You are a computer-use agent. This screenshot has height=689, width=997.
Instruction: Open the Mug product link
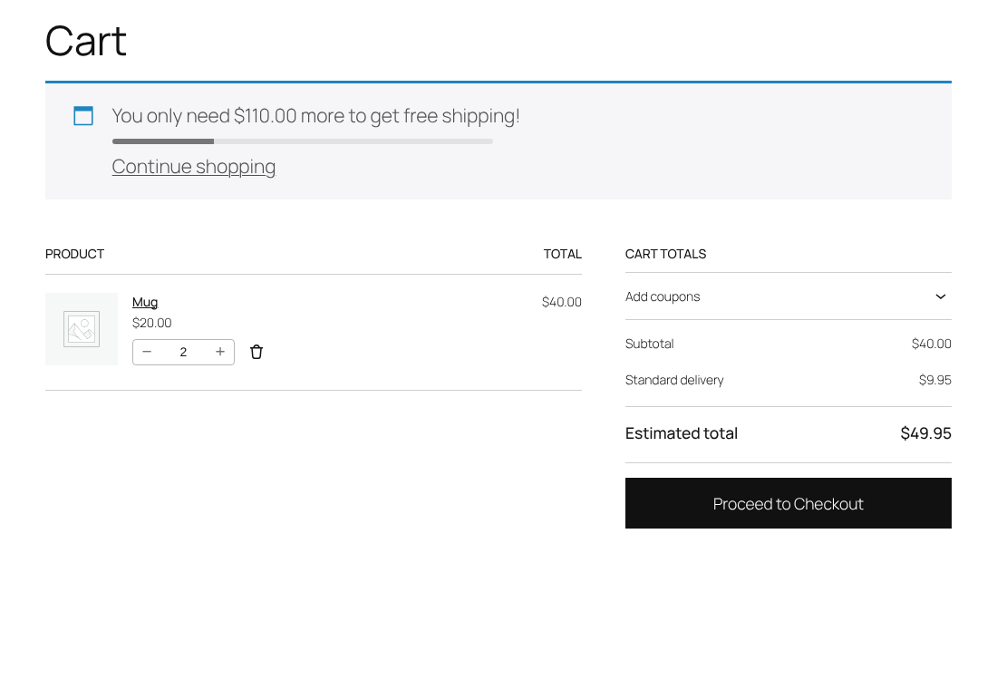click(x=145, y=302)
